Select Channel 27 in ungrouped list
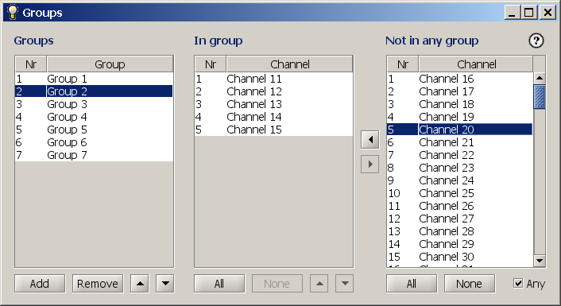The image size is (561, 306). pos(460,219)
